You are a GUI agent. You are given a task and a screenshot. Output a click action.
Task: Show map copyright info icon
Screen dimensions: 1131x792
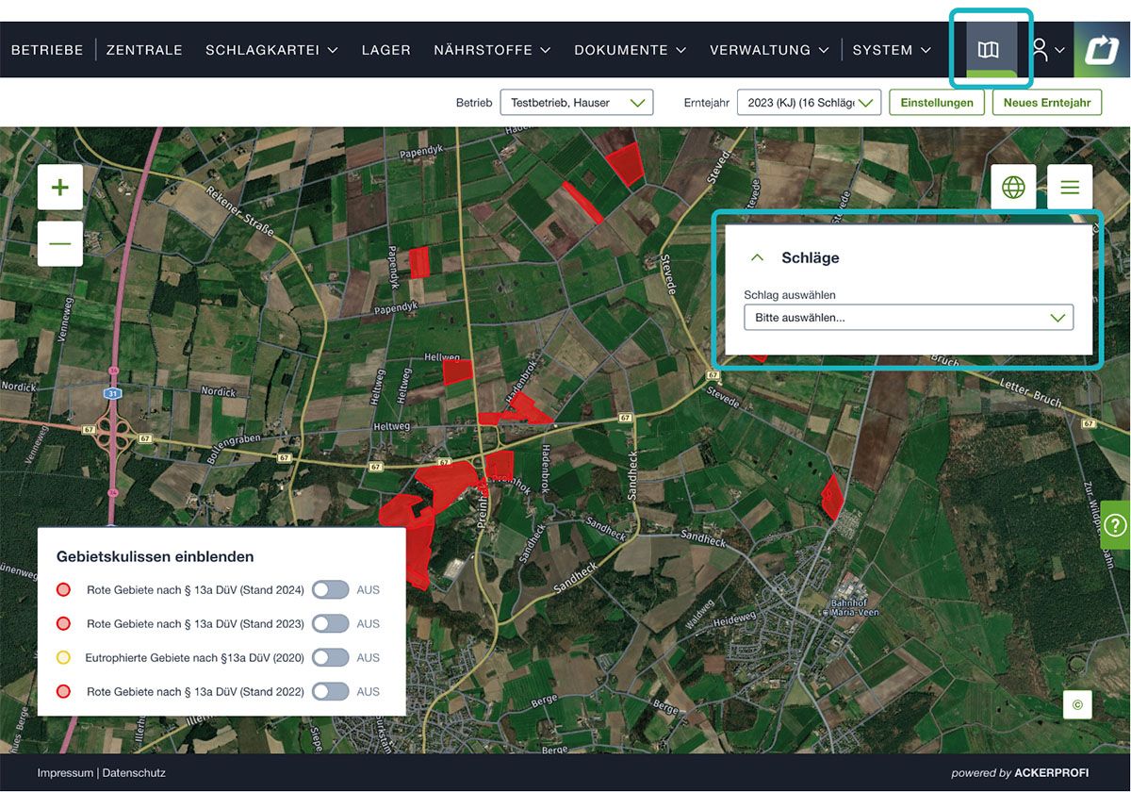(x=1077, y=704)
